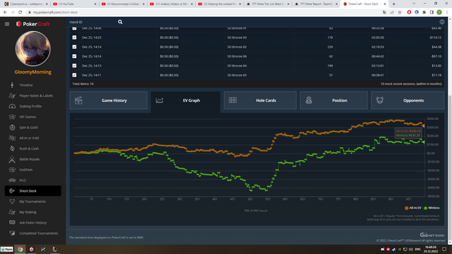Click the 02:12:01 duration cell
The height and width of the screenshot is (254, 452).
tap(377, 66)
